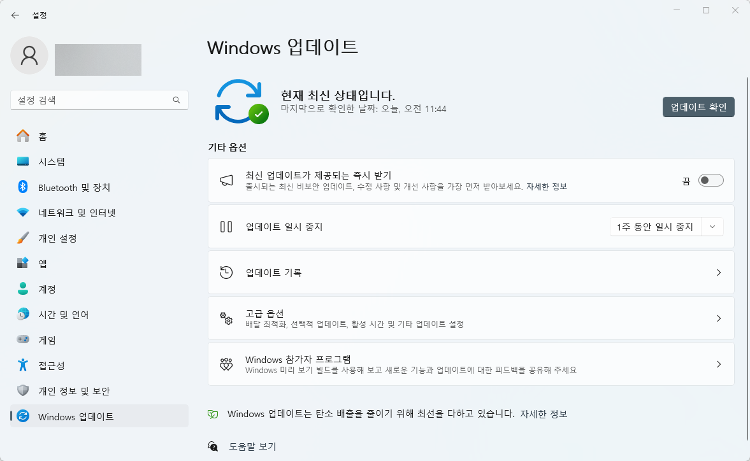Click the 도움말 보기 link
The image size is (750, 461).
252,446
